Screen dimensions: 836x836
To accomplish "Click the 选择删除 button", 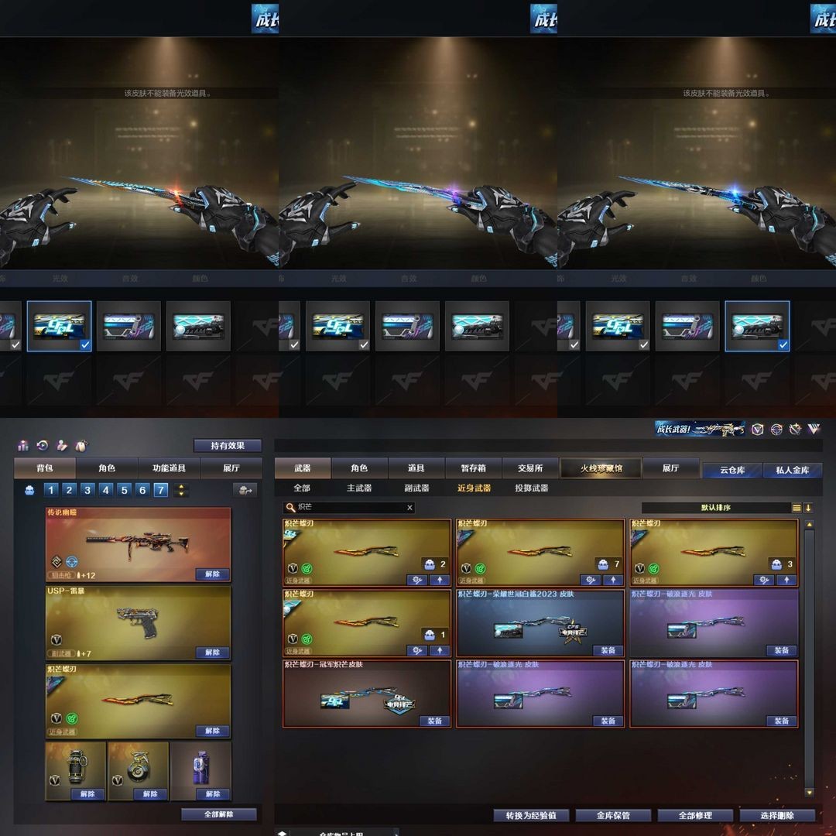I will click(x=777, y=815).
